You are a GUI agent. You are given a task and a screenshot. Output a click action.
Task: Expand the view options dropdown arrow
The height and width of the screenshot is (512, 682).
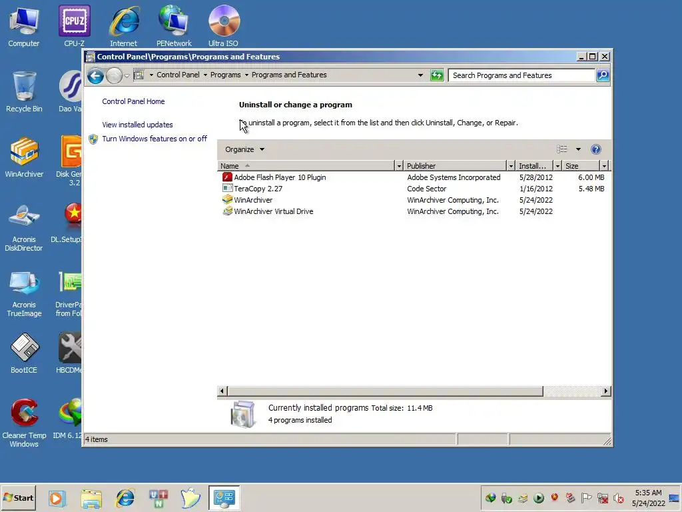pos(578,149)
